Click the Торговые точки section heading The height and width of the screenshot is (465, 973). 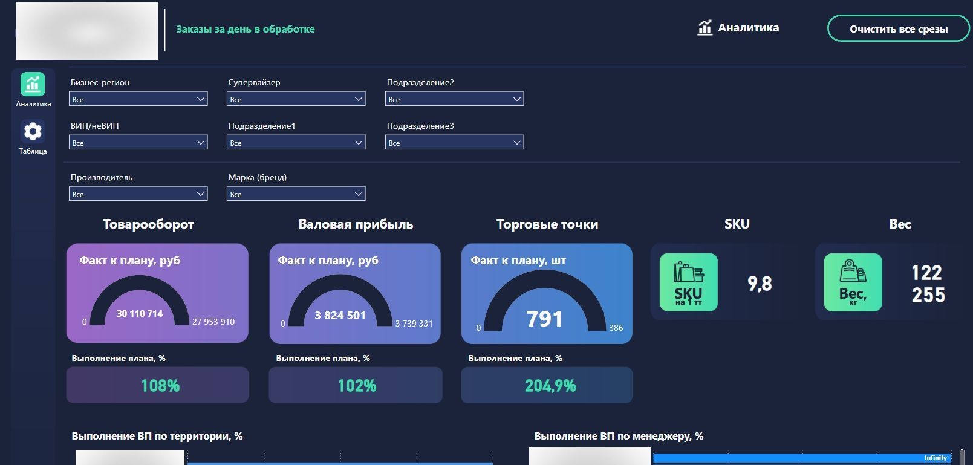pos(547,224)
